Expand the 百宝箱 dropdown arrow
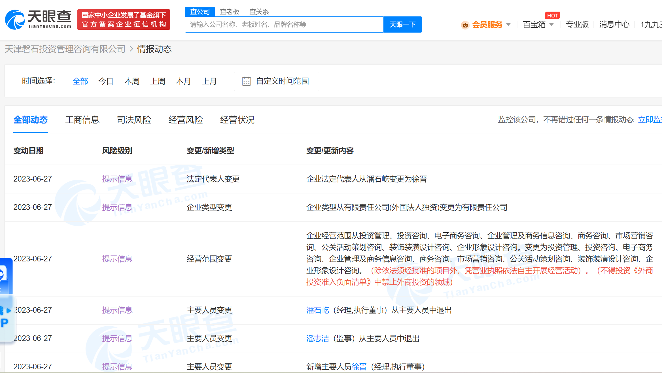 point(551,25)
